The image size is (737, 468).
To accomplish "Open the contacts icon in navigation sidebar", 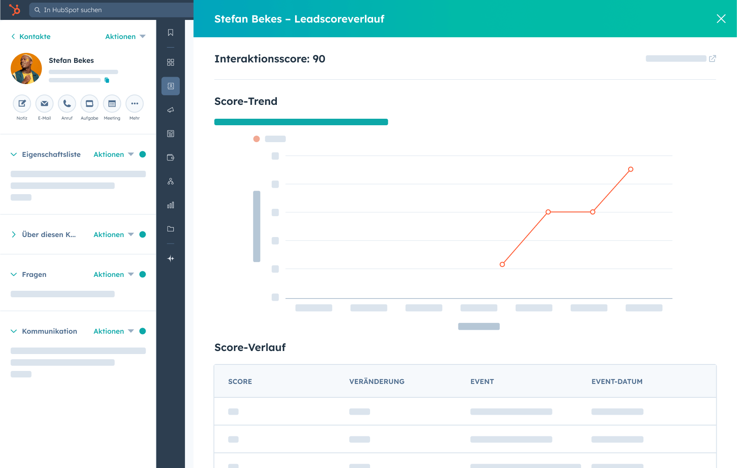I will pyautogui.click(x=171, y=86).
